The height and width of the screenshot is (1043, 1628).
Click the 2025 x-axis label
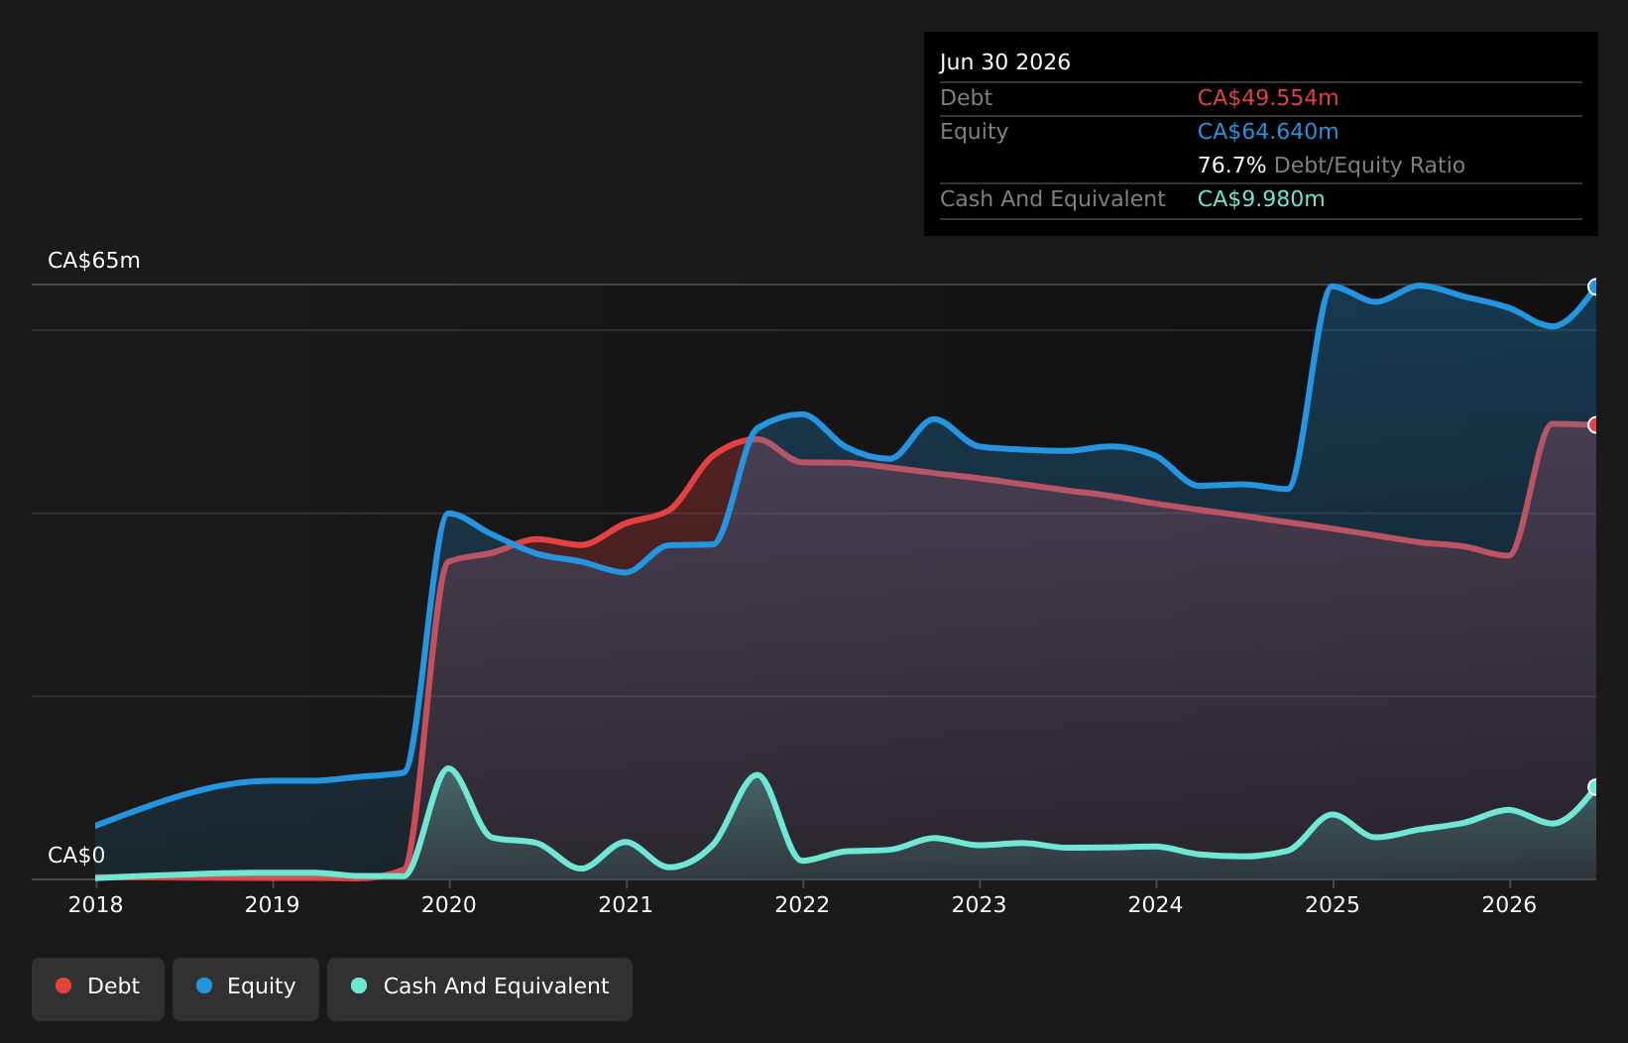click(1333, 904)
